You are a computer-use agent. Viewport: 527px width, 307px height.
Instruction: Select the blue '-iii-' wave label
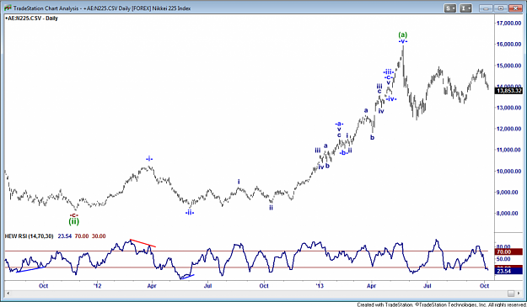(x=388, y=71)
